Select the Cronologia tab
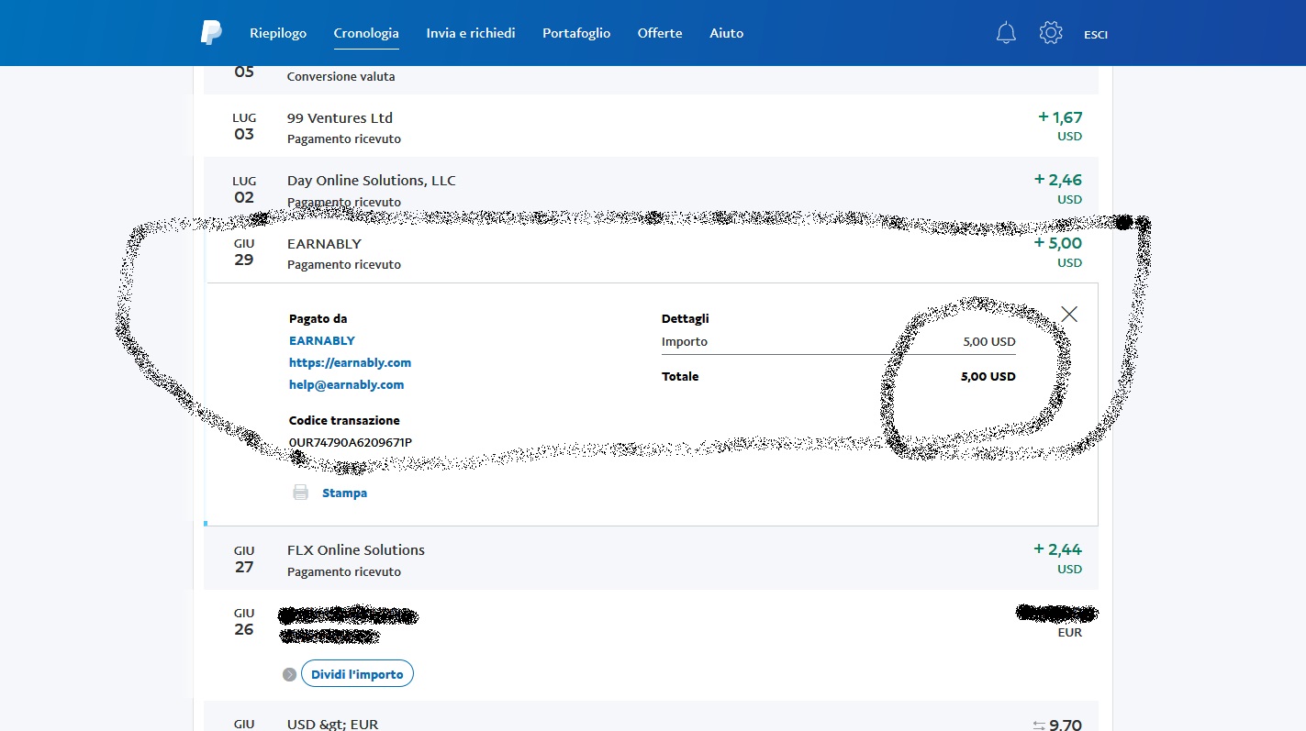This screenshot has height=731, width=1306. (366, 33)
